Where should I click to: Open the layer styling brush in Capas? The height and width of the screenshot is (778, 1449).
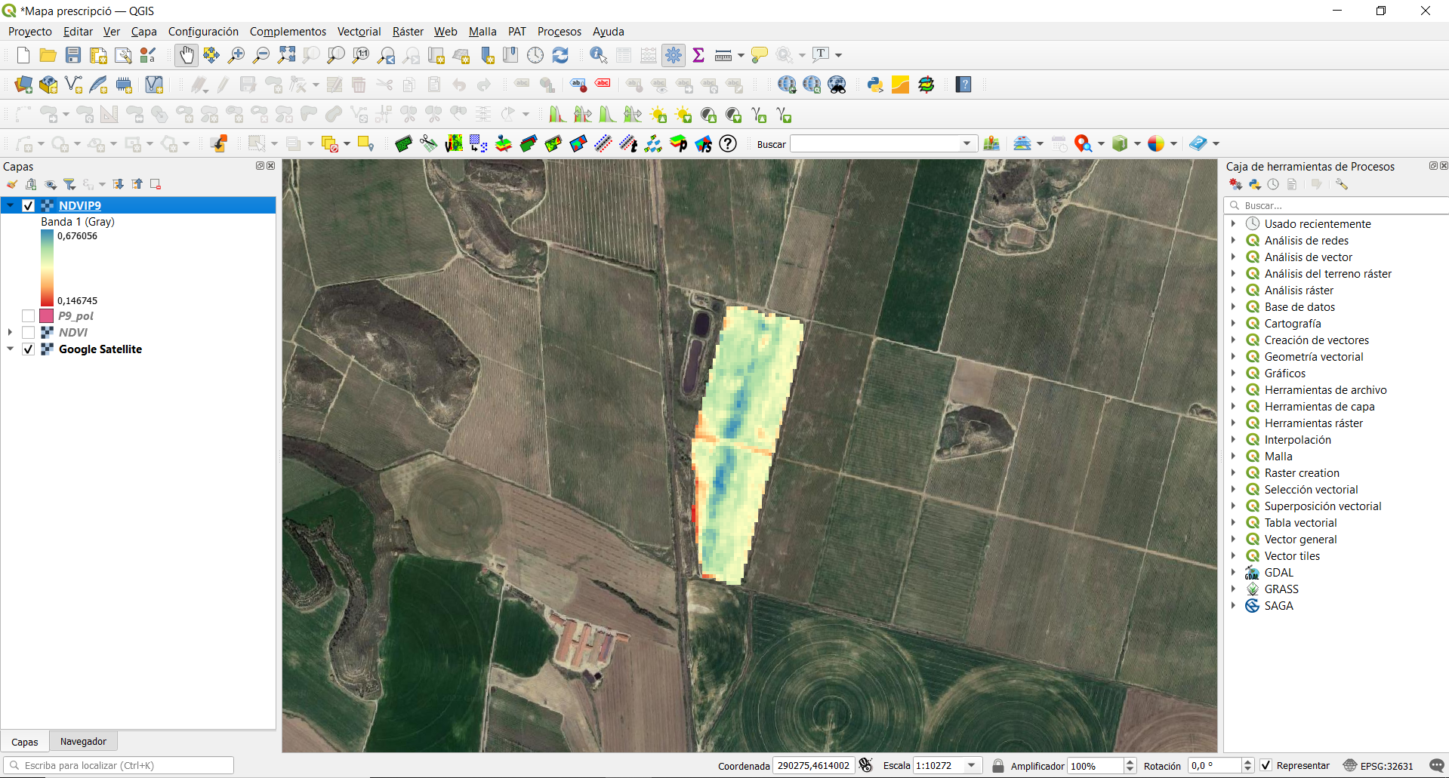click(x=12, y=184)
